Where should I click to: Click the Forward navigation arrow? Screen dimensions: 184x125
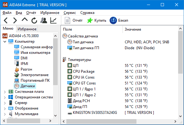tap(15, 20)
